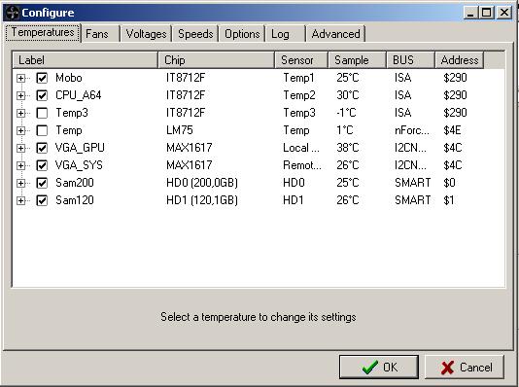This screenshot has height=387, width=519.
Task: Expand the Sam120 tree node
Action: pyautogui.click(x=20, y=200)
